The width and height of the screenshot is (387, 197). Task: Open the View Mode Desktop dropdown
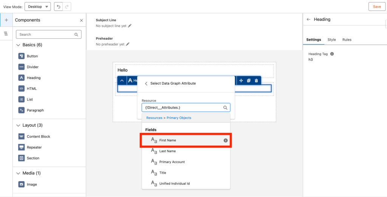coord(37,7)
